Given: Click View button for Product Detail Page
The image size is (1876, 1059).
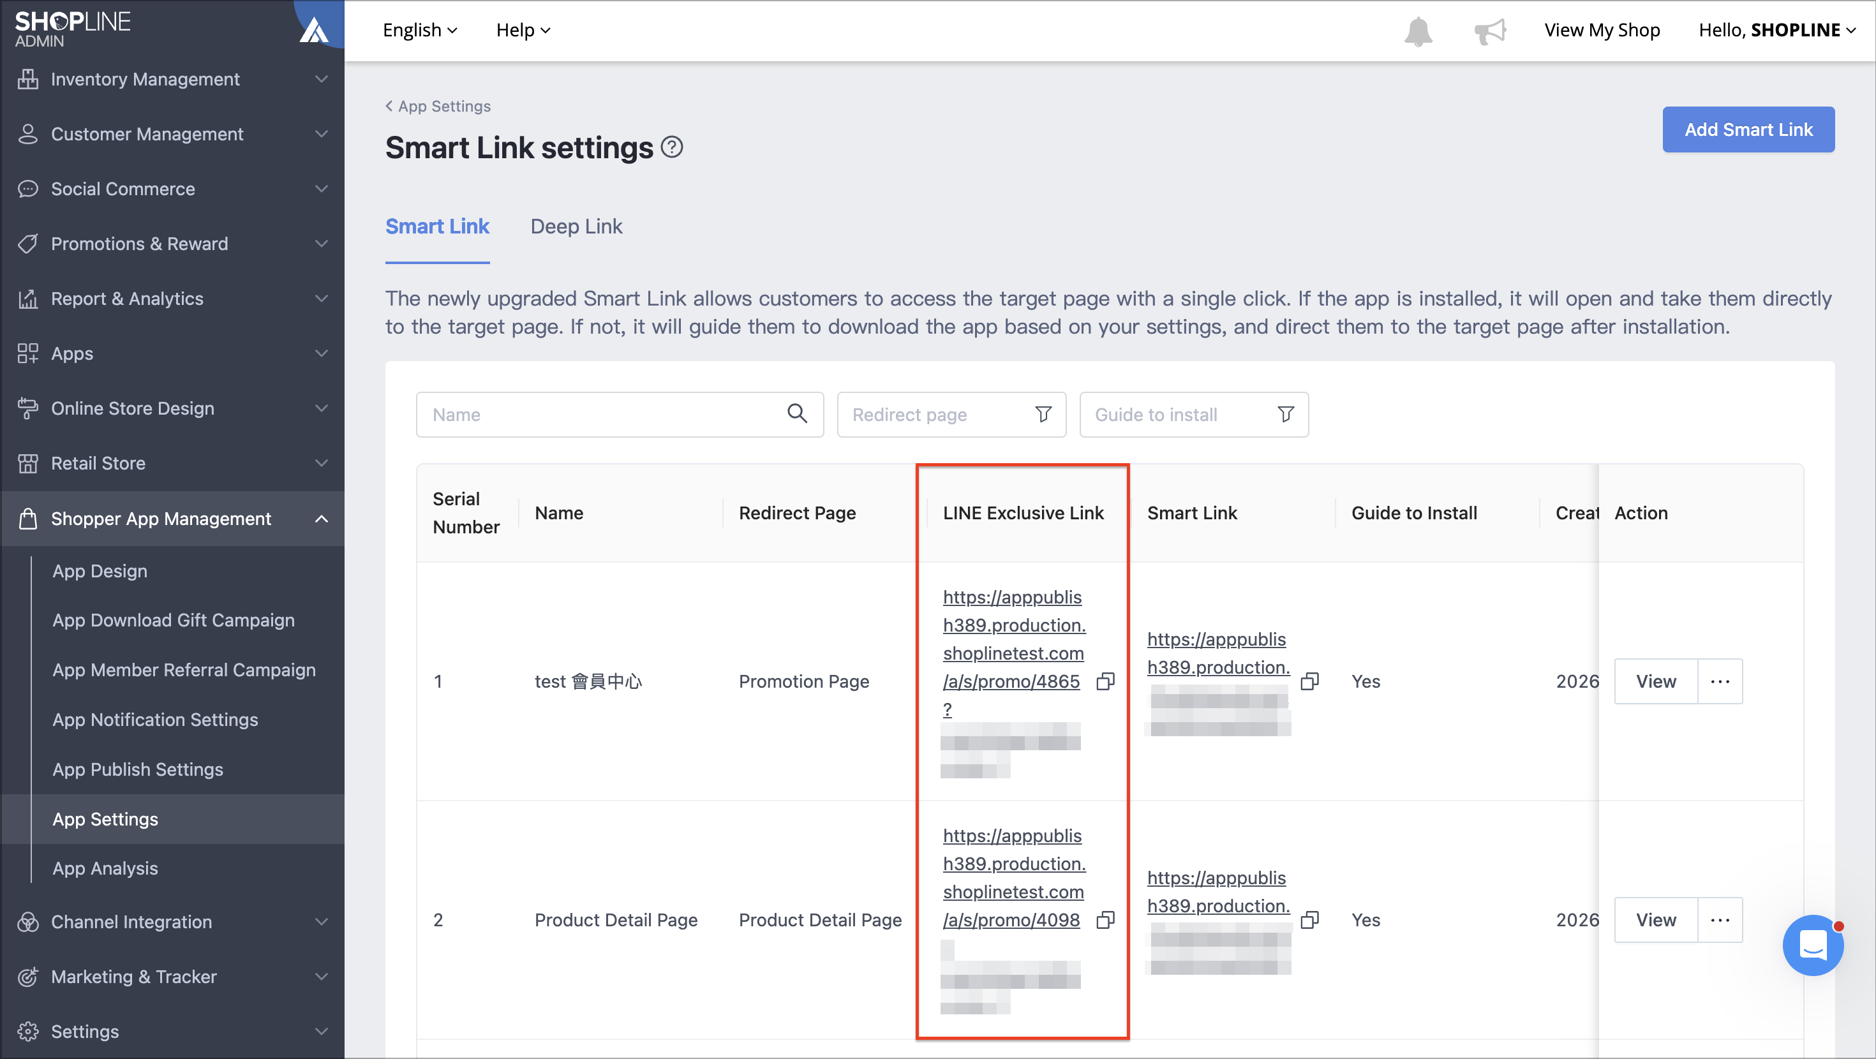Looking at the screenshot, I should pos(1655,920).
